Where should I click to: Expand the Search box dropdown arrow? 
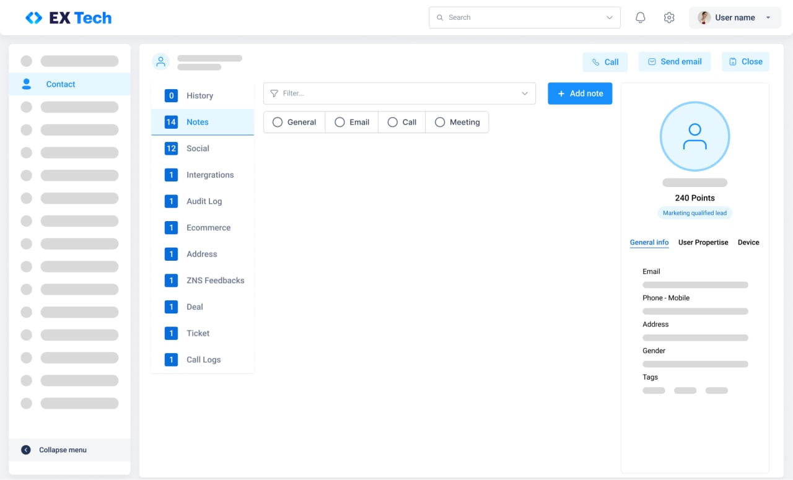[609, 18]
